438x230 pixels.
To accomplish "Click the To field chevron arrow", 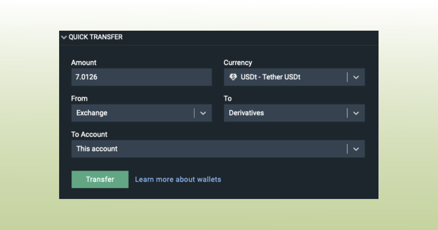I will pos(356,113).
